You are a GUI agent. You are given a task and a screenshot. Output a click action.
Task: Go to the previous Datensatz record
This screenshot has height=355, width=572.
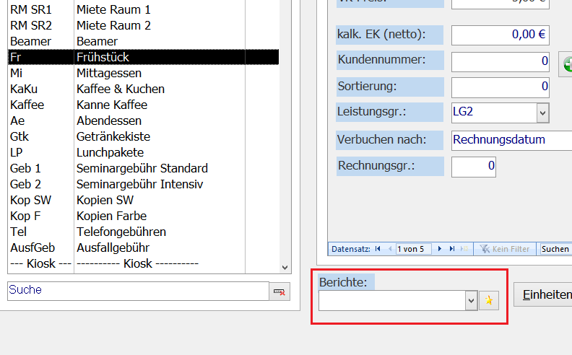click(x=389, y=249)
